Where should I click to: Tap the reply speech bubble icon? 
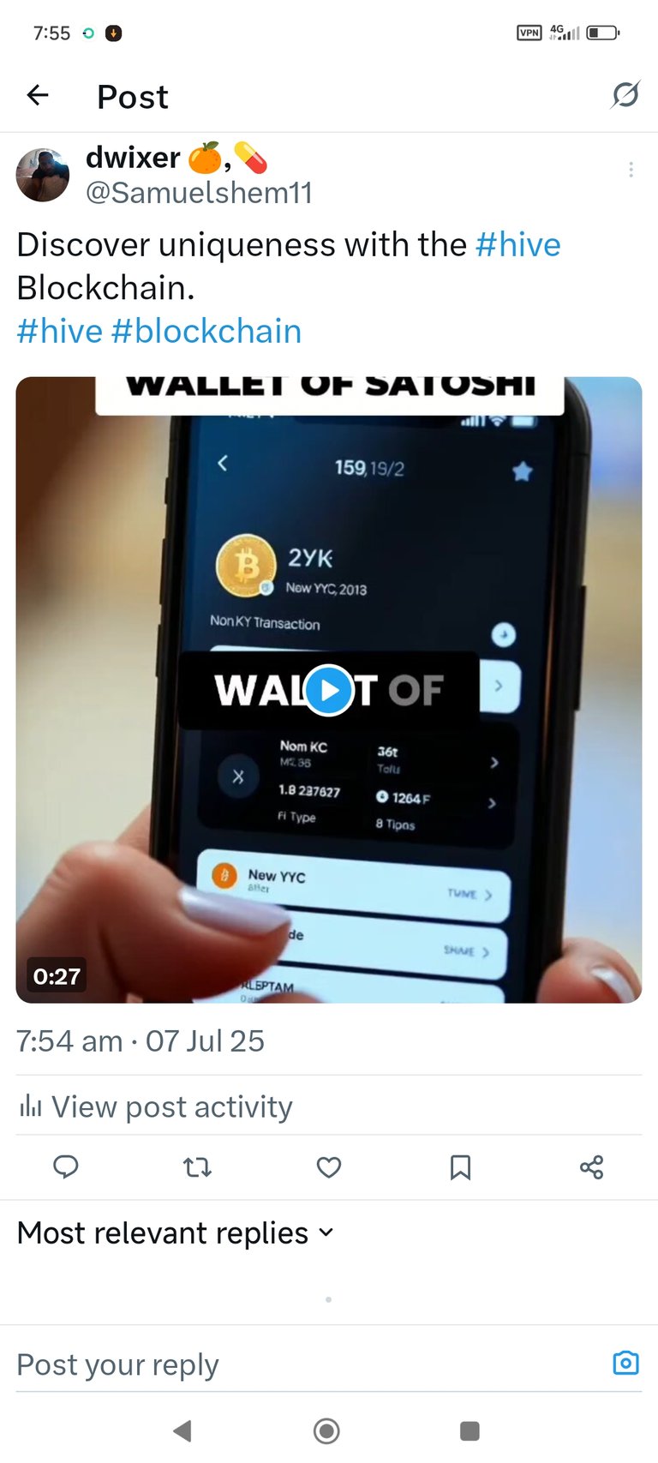tap(66, 1166)
